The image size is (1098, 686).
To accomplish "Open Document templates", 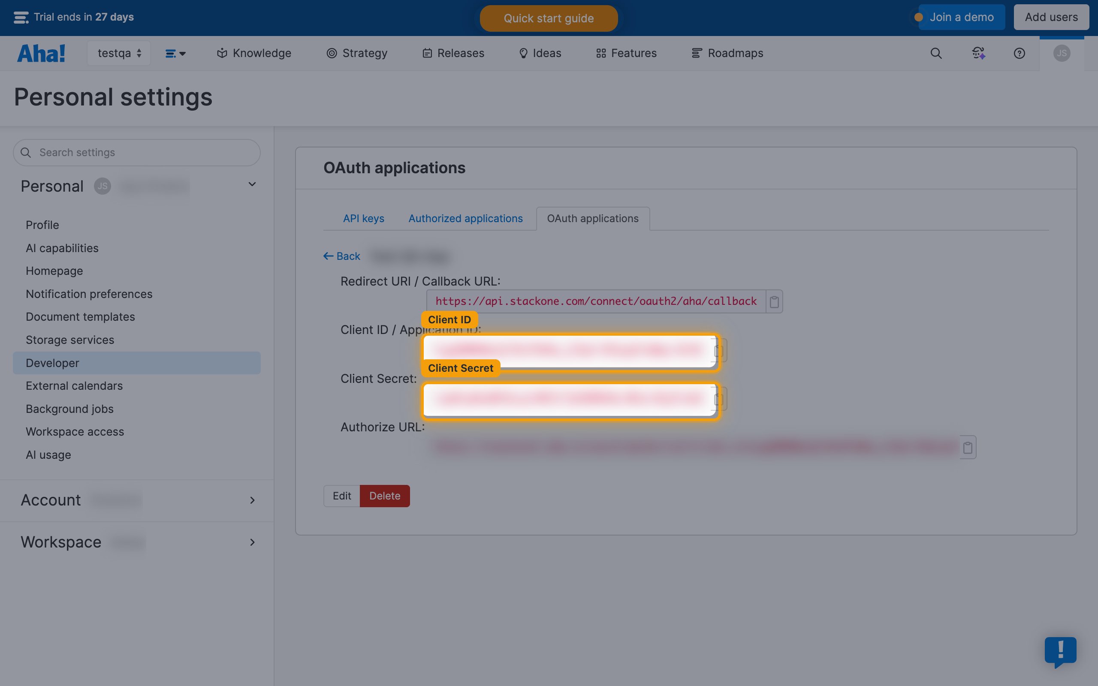I will point(80,317).
